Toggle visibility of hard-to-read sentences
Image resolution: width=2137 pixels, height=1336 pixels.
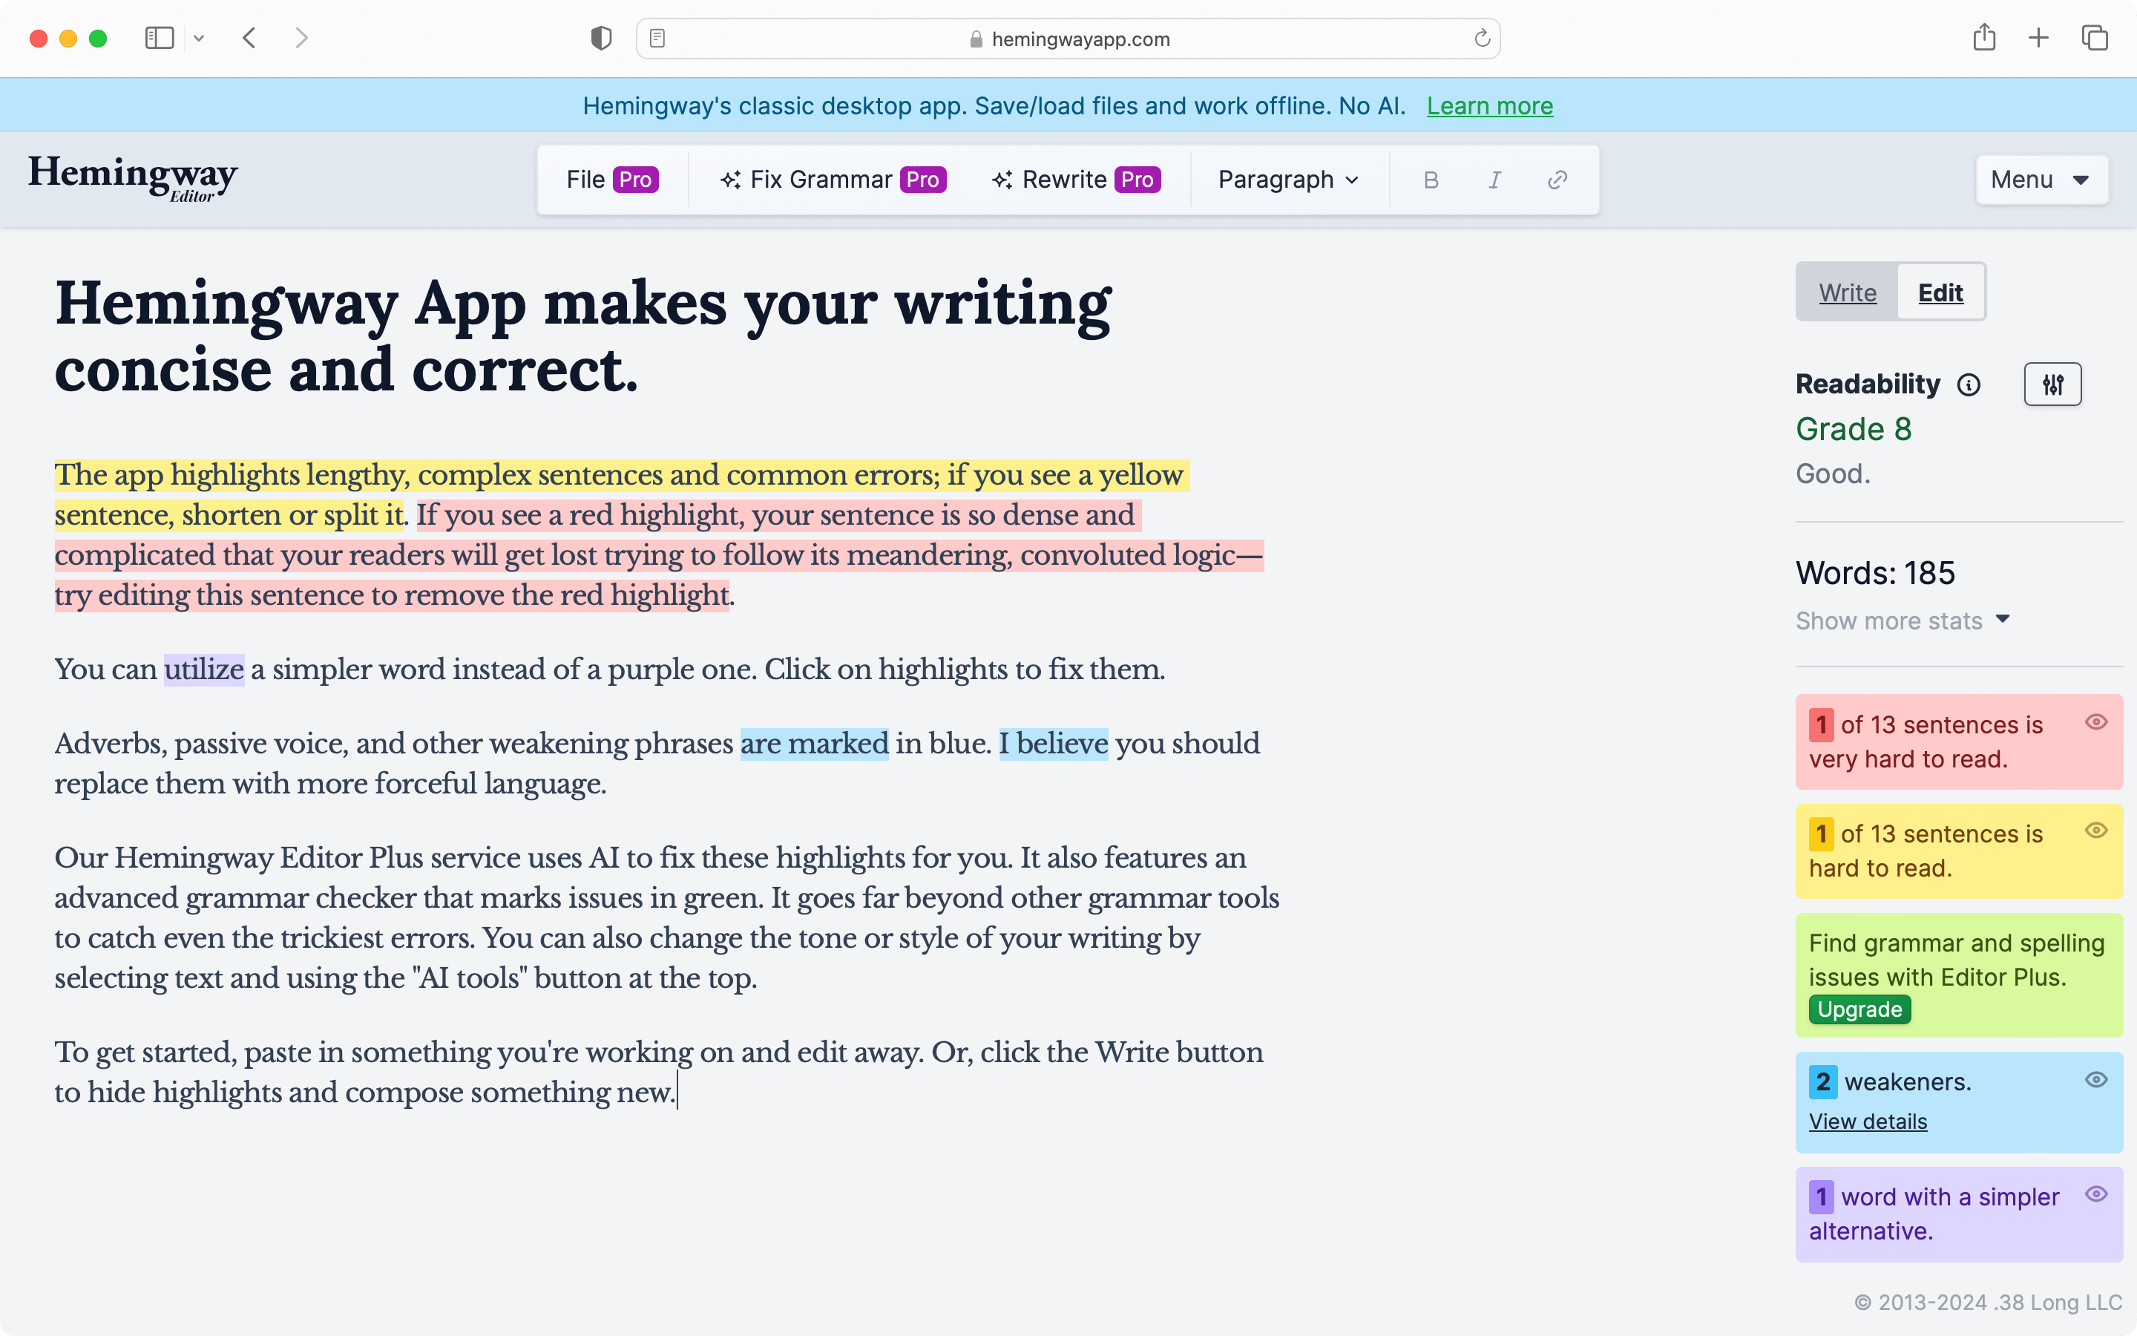click(x=2095, y=831)
